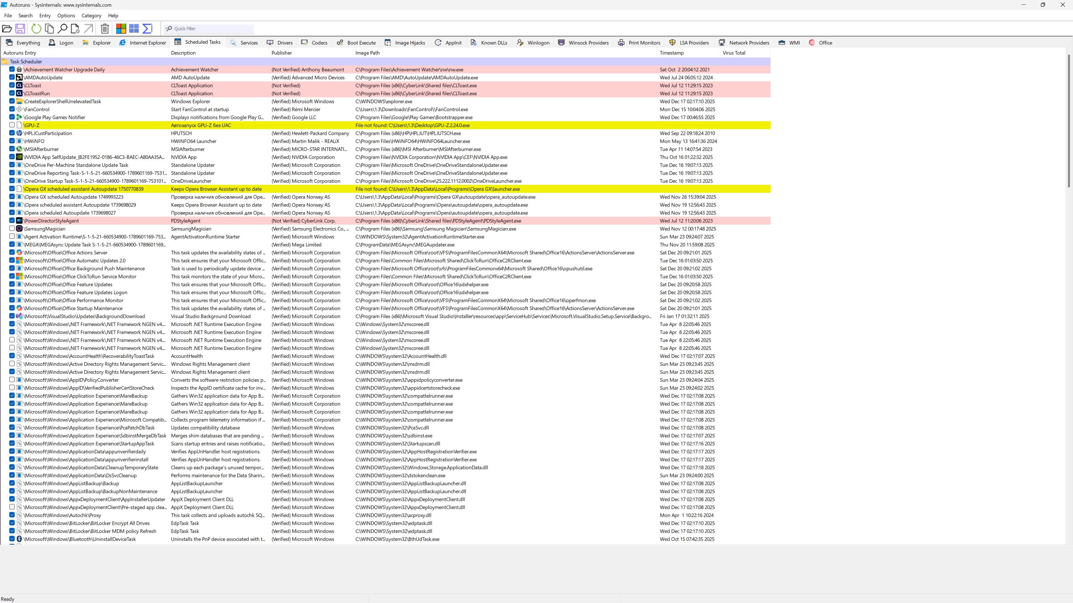Click the vertical scrollbar thumb
Image resolution: width=1073 pixels, height=603 pixels.
pyautogui.click(x=1069, y=121)
